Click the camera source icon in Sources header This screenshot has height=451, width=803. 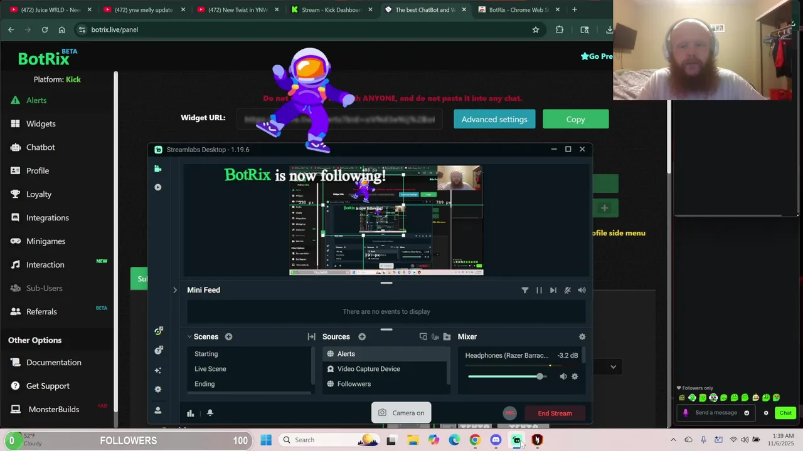point(435,337)
